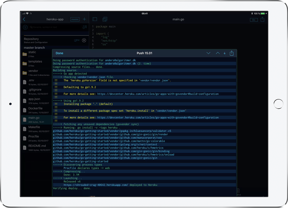This screenshot has height=208, width=288.
Task: Expand push log with up chevron
Action: tap(218, 53)
